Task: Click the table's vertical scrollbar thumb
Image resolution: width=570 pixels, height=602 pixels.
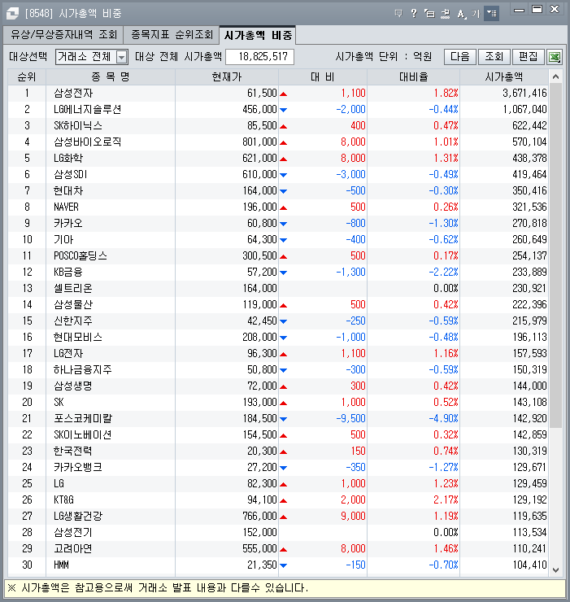Action: 555,255
